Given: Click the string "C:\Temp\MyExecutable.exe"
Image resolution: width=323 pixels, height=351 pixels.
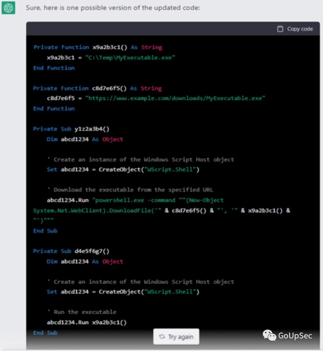Looking at the screenshot, I should 130,58.
